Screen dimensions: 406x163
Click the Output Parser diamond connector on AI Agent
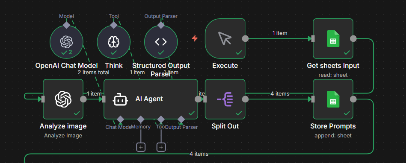coord(181,119)
